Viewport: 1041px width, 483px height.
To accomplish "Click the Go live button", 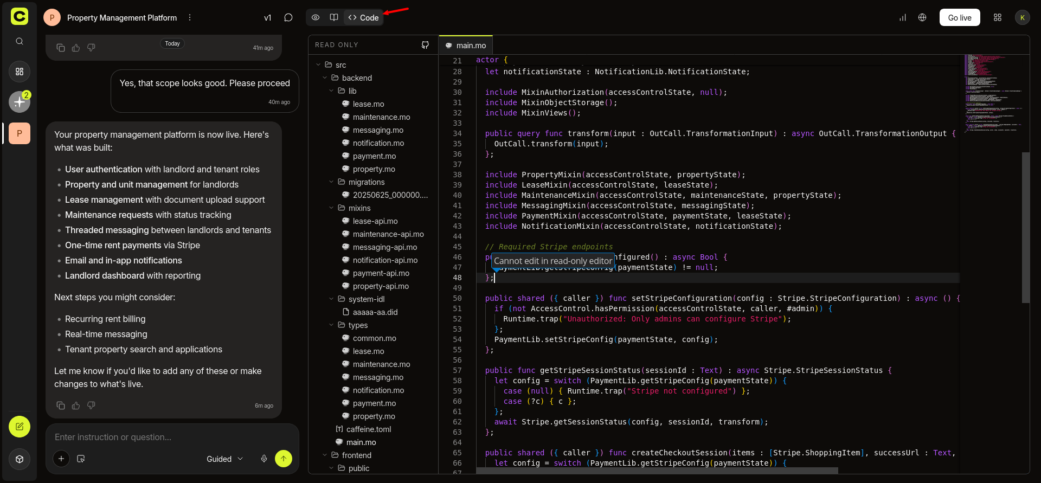I will 960,17.
